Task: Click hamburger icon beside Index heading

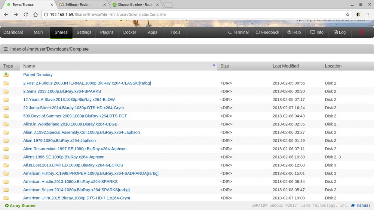Action: pyautogui.click(x=6, y=49)
